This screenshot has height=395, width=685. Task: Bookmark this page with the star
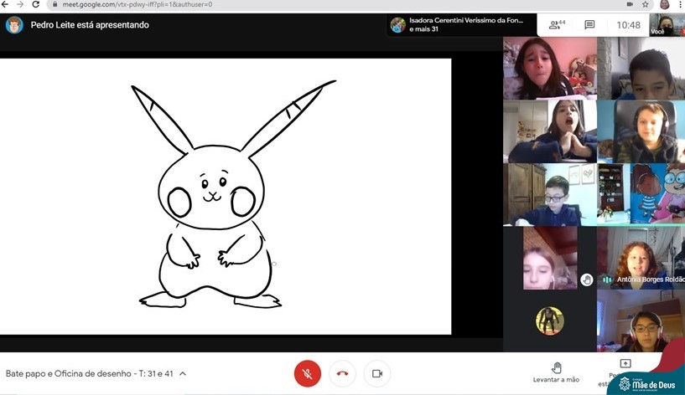pyautogui.click(x=646, y=4)
